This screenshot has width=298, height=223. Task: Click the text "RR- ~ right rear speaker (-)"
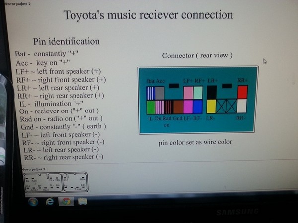pos(64,157)
